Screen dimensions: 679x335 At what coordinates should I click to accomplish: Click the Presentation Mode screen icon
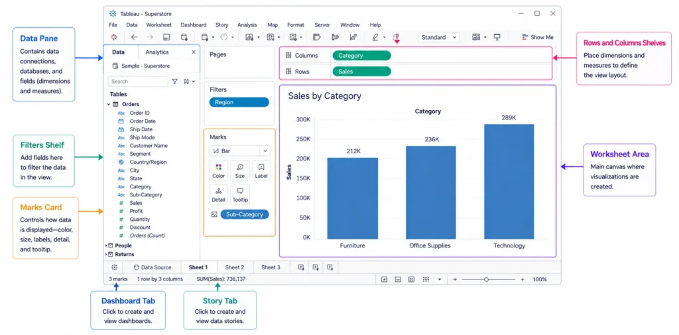click(x=497, y=37)
